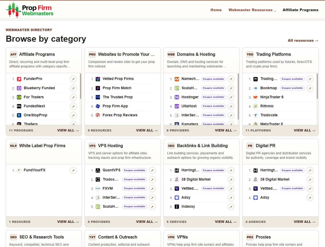Click the Forex Prop Reviews logo icon
This screenshot has width=325, height=247.
coord(98,115)
